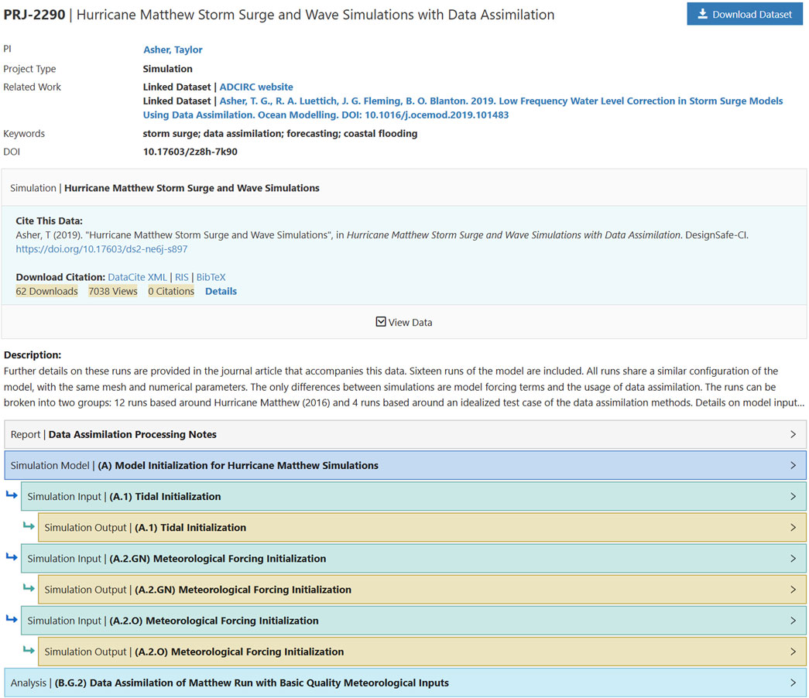
Task: Click the 0 Citations metric
Action: click(x=171, y=291)
